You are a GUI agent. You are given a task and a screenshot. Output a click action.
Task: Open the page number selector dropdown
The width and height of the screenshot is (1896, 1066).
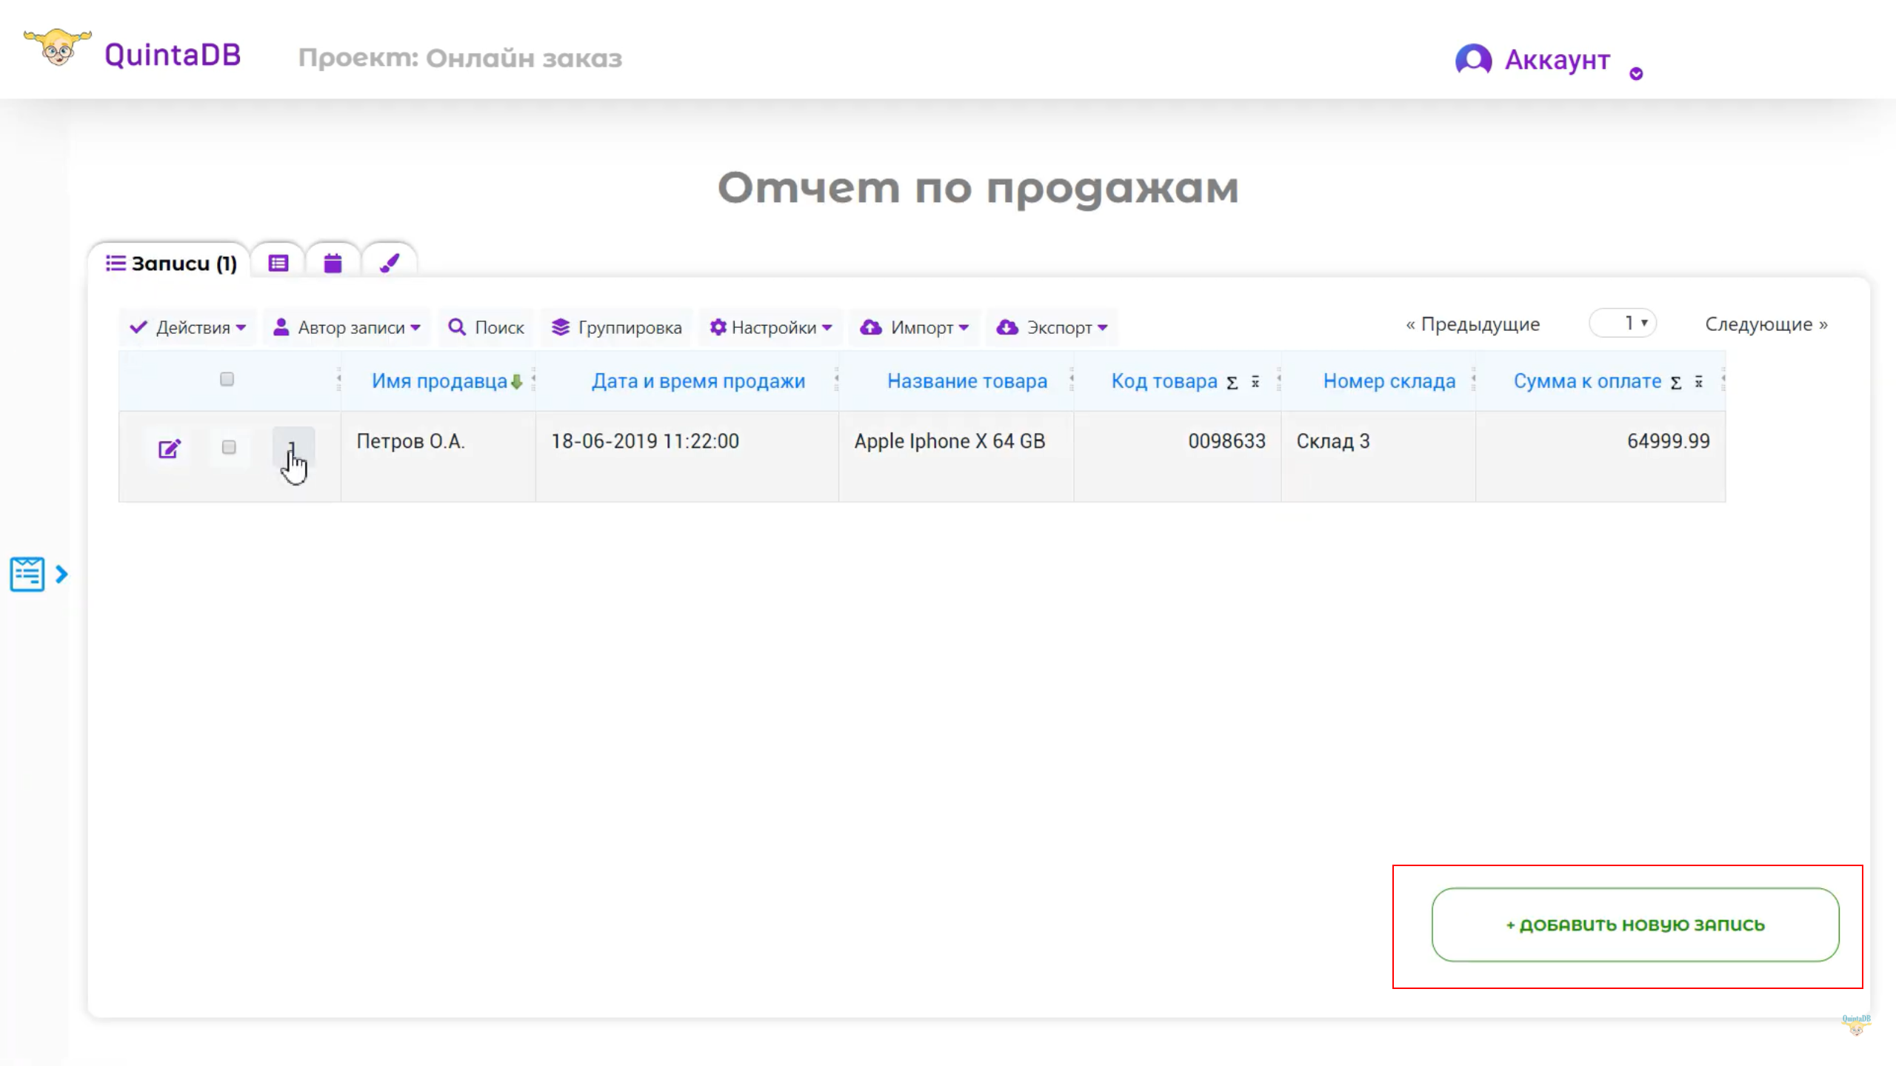coord(1623,324)
